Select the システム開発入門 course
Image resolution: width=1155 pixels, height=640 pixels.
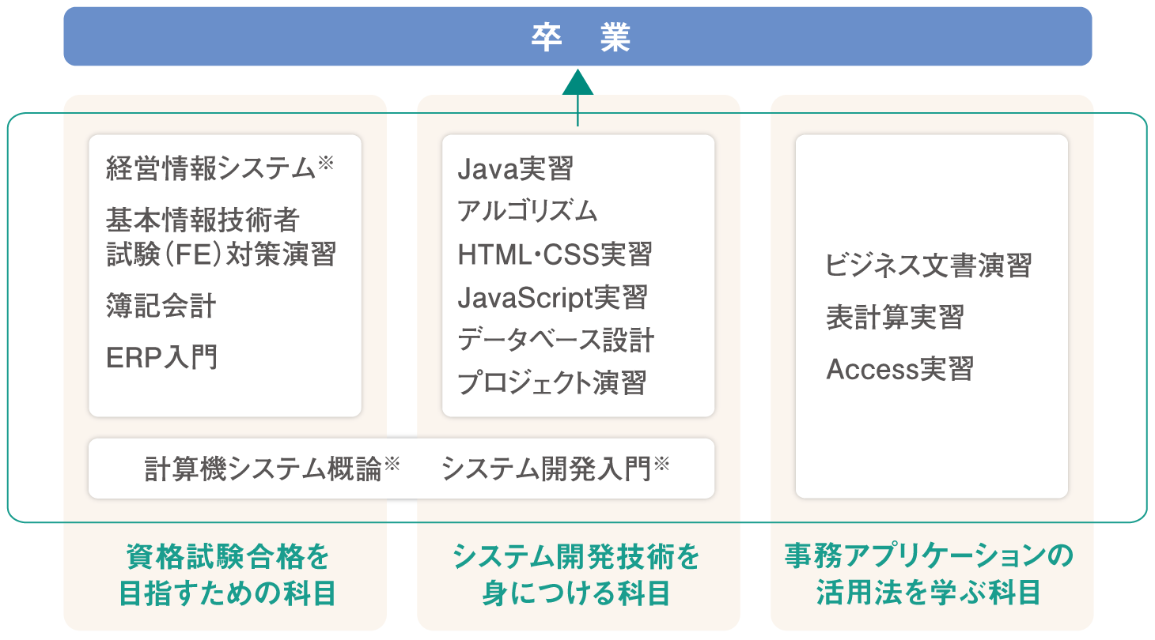[556, 469]
